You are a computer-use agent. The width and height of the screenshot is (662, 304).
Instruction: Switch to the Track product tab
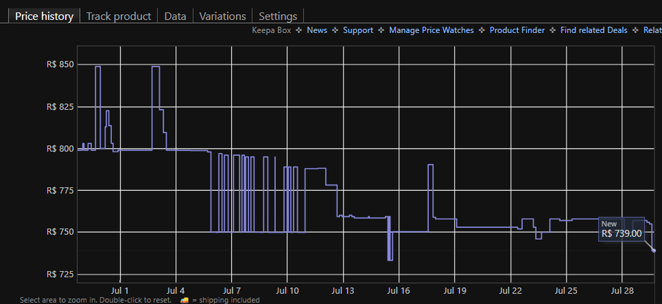(119, 16)
